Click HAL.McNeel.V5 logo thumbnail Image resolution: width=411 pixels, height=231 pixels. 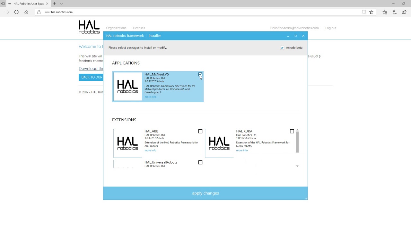click(x=127, y=87)
